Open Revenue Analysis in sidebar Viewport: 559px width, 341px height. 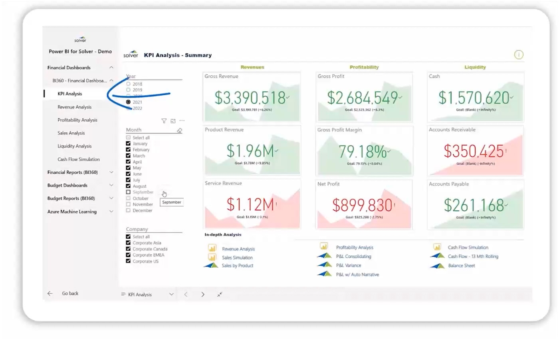click(74, 107)
